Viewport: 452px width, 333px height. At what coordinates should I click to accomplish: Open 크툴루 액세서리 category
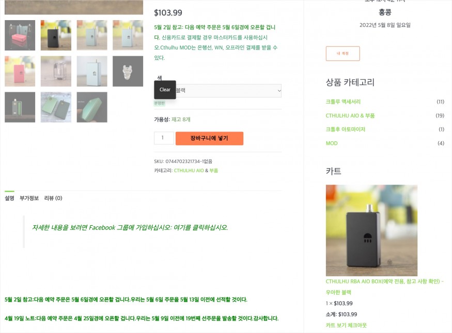[x=343, y=102]
